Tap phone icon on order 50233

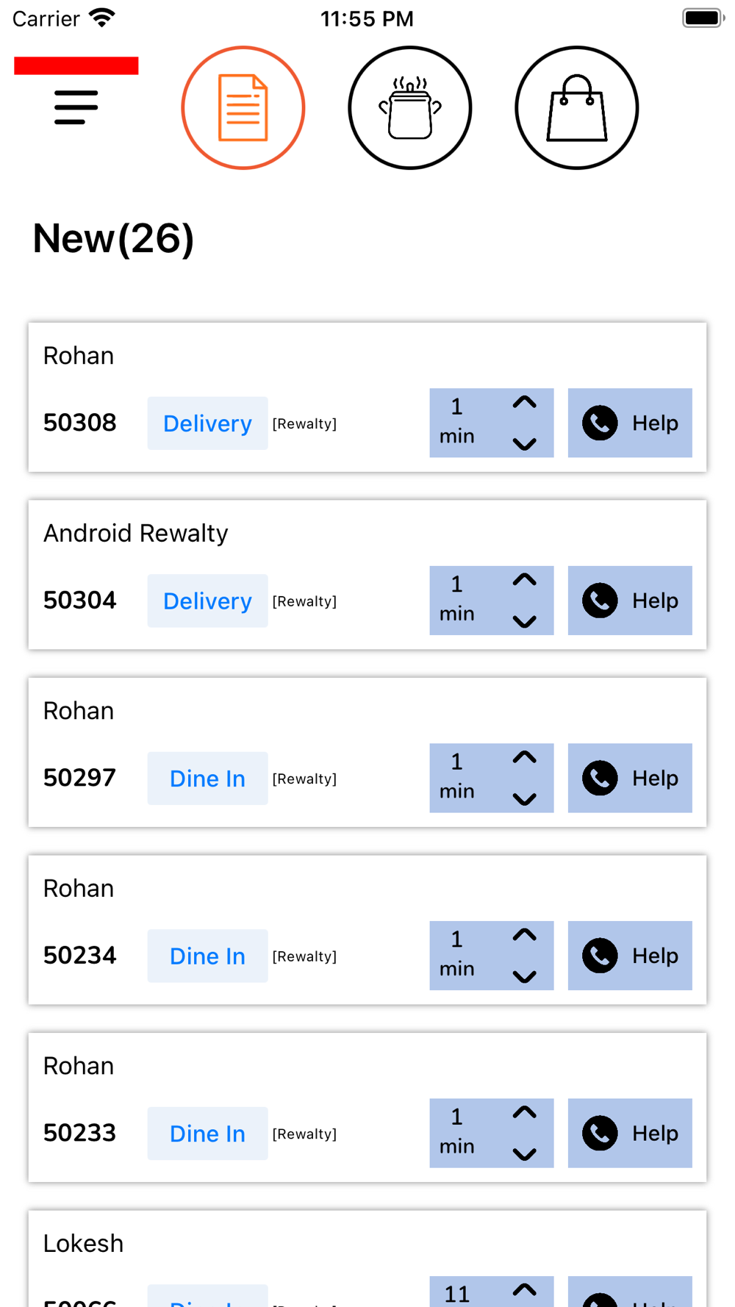coord(600,1134)
